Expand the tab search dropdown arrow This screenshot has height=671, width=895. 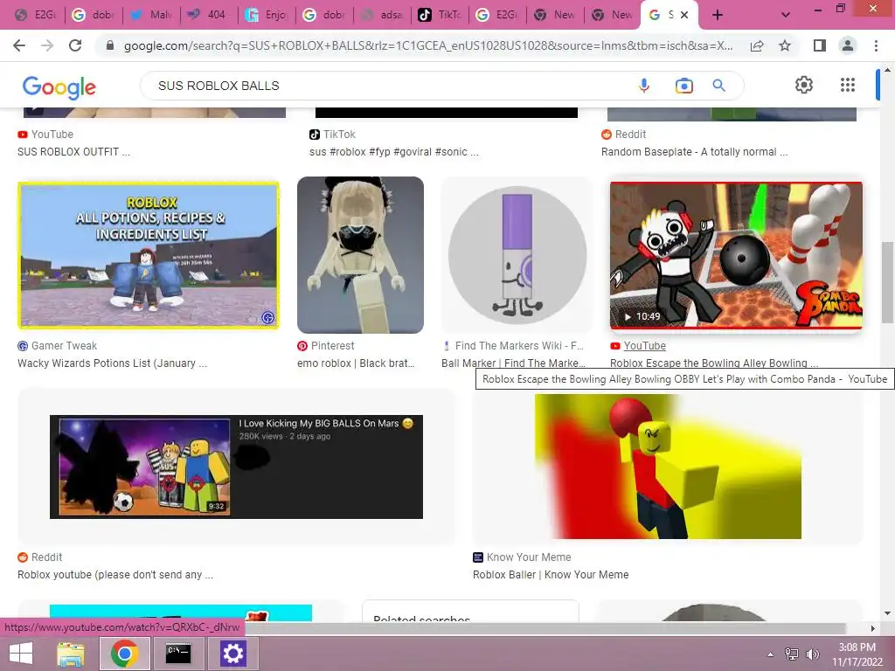[x=786, y=15]
